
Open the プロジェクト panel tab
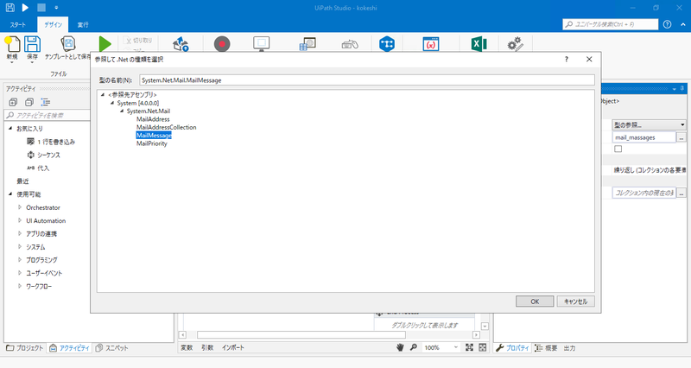coord(25,348)
